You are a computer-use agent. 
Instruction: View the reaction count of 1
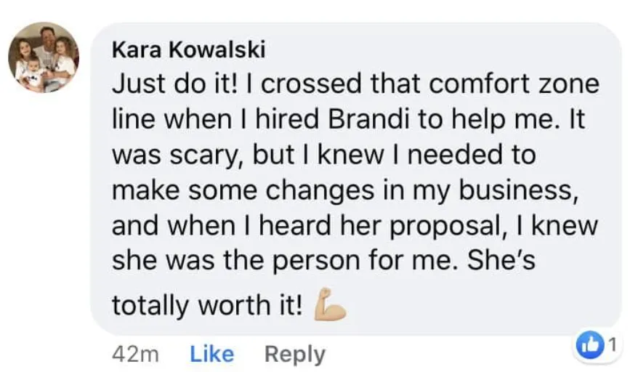point(613,345)
